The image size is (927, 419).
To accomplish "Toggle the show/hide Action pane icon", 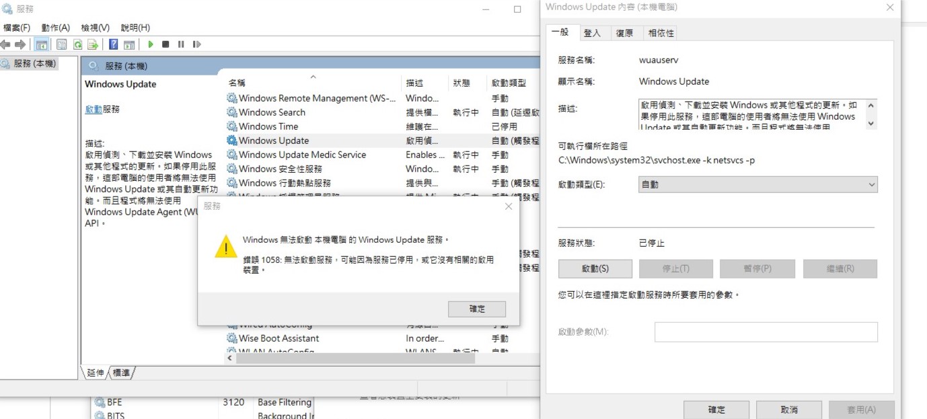I will tap(129, 44).
